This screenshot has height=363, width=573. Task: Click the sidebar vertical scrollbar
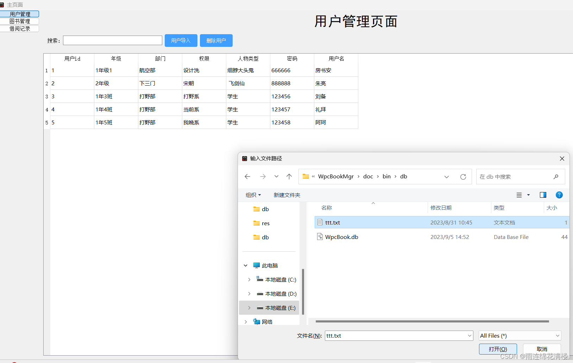303,292
